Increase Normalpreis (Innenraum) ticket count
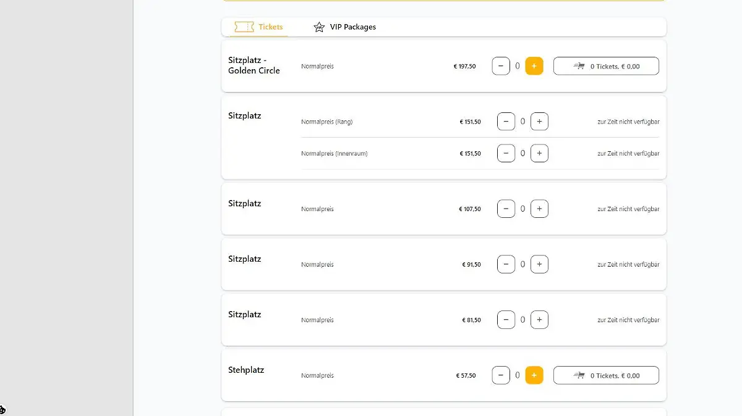This screenshot has height=416, width=742. click(539, 153)
